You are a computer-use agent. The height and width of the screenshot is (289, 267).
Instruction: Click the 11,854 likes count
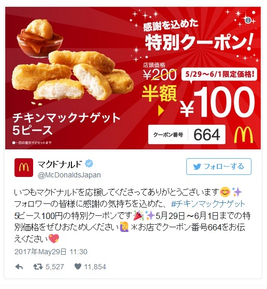pos(95,267)
